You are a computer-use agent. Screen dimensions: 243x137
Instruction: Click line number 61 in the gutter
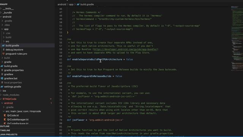(x=61, y=59)
